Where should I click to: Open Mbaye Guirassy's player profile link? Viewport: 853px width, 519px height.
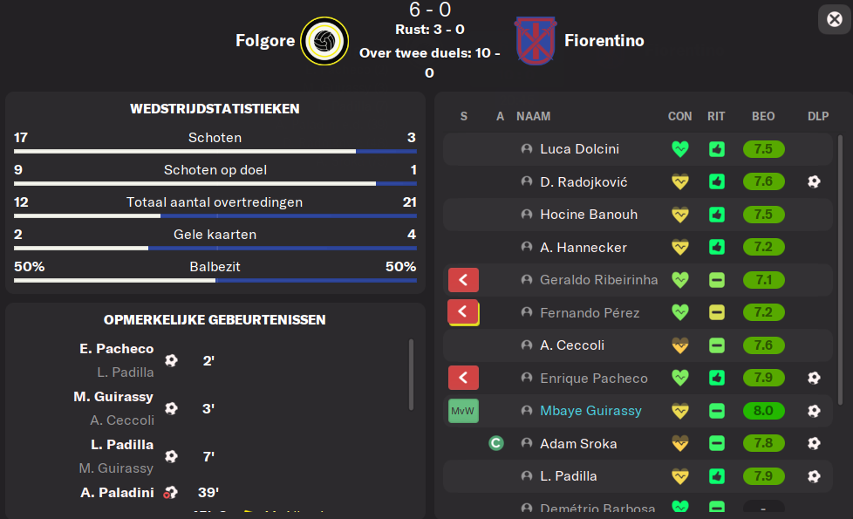590,411
